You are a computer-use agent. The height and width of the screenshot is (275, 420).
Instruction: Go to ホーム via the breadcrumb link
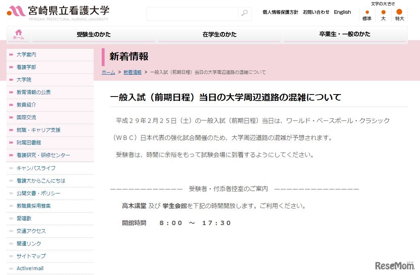click(x=108, y=72)
